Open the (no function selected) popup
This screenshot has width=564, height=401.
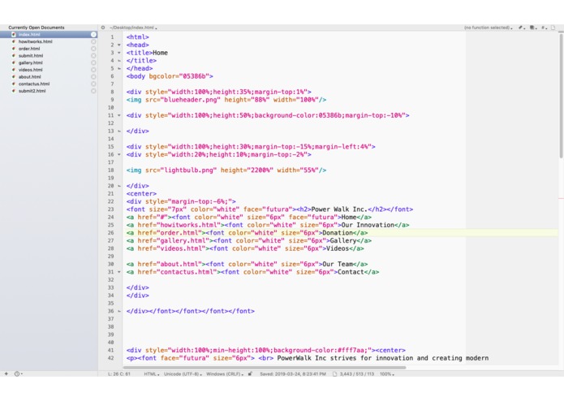click(488, 28)
